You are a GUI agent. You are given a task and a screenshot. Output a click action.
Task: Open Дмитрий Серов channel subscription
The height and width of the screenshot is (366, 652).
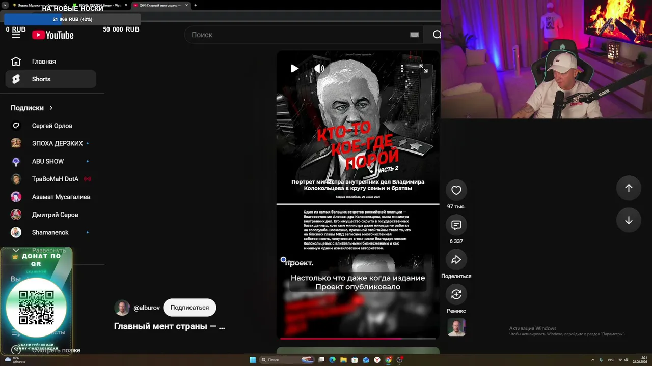click(x=51, y=215)
